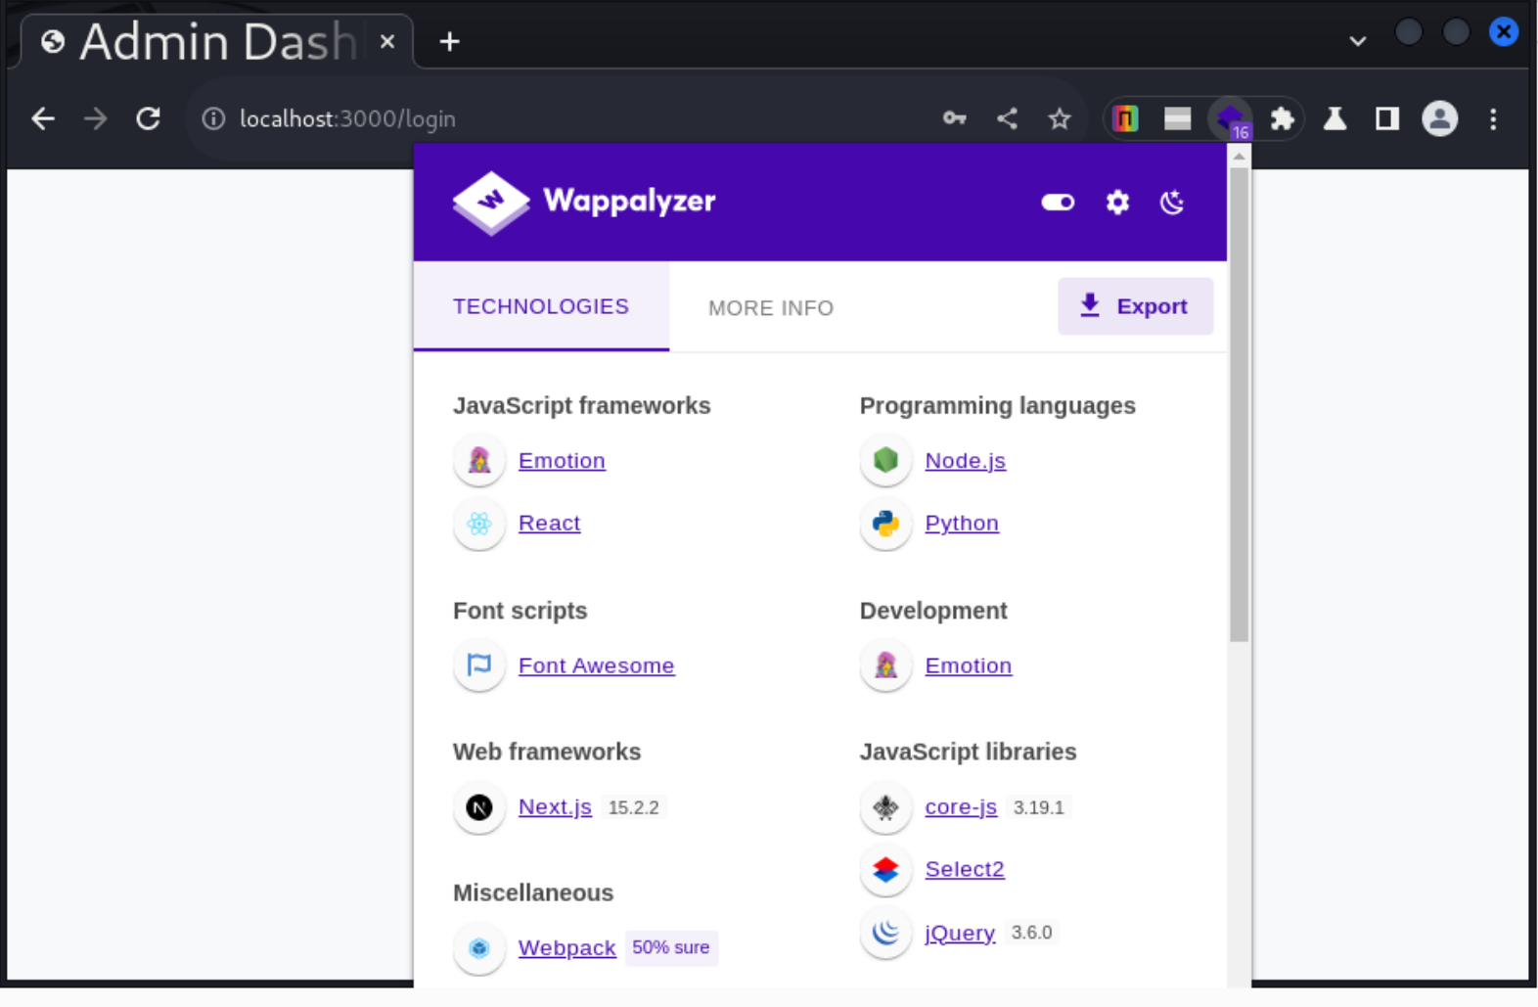Click the Export button
1538x1007 pixels.
pyautogui.click(x=1135, y=306)
